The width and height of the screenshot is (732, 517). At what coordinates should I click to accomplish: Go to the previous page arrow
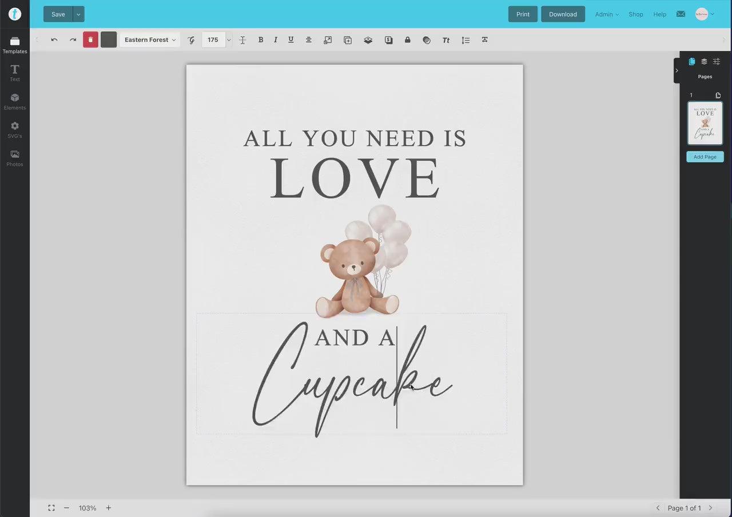[658, 508]
